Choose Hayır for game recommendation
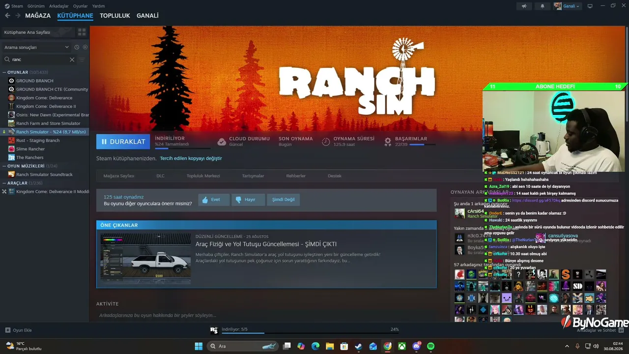 [x=248, y=200]
